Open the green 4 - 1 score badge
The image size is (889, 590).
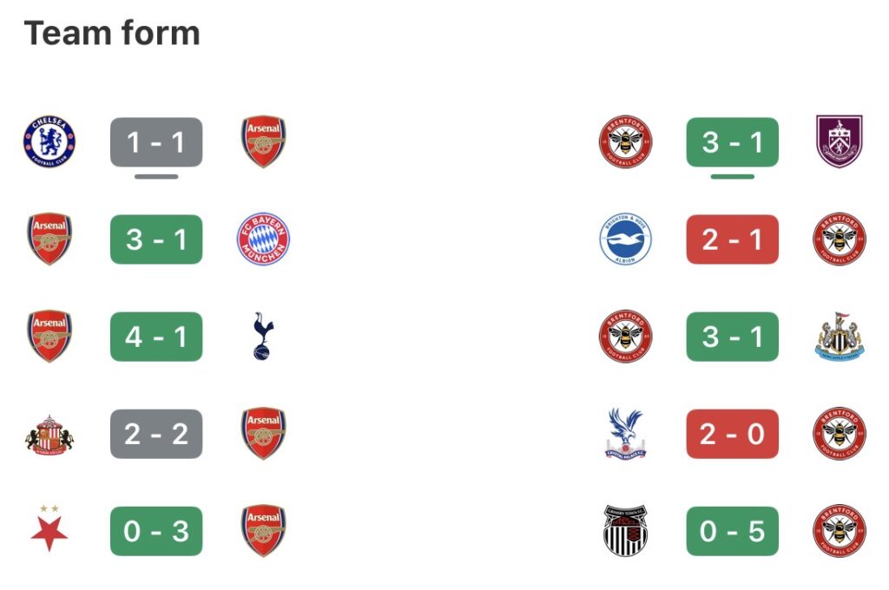(156, 337)
